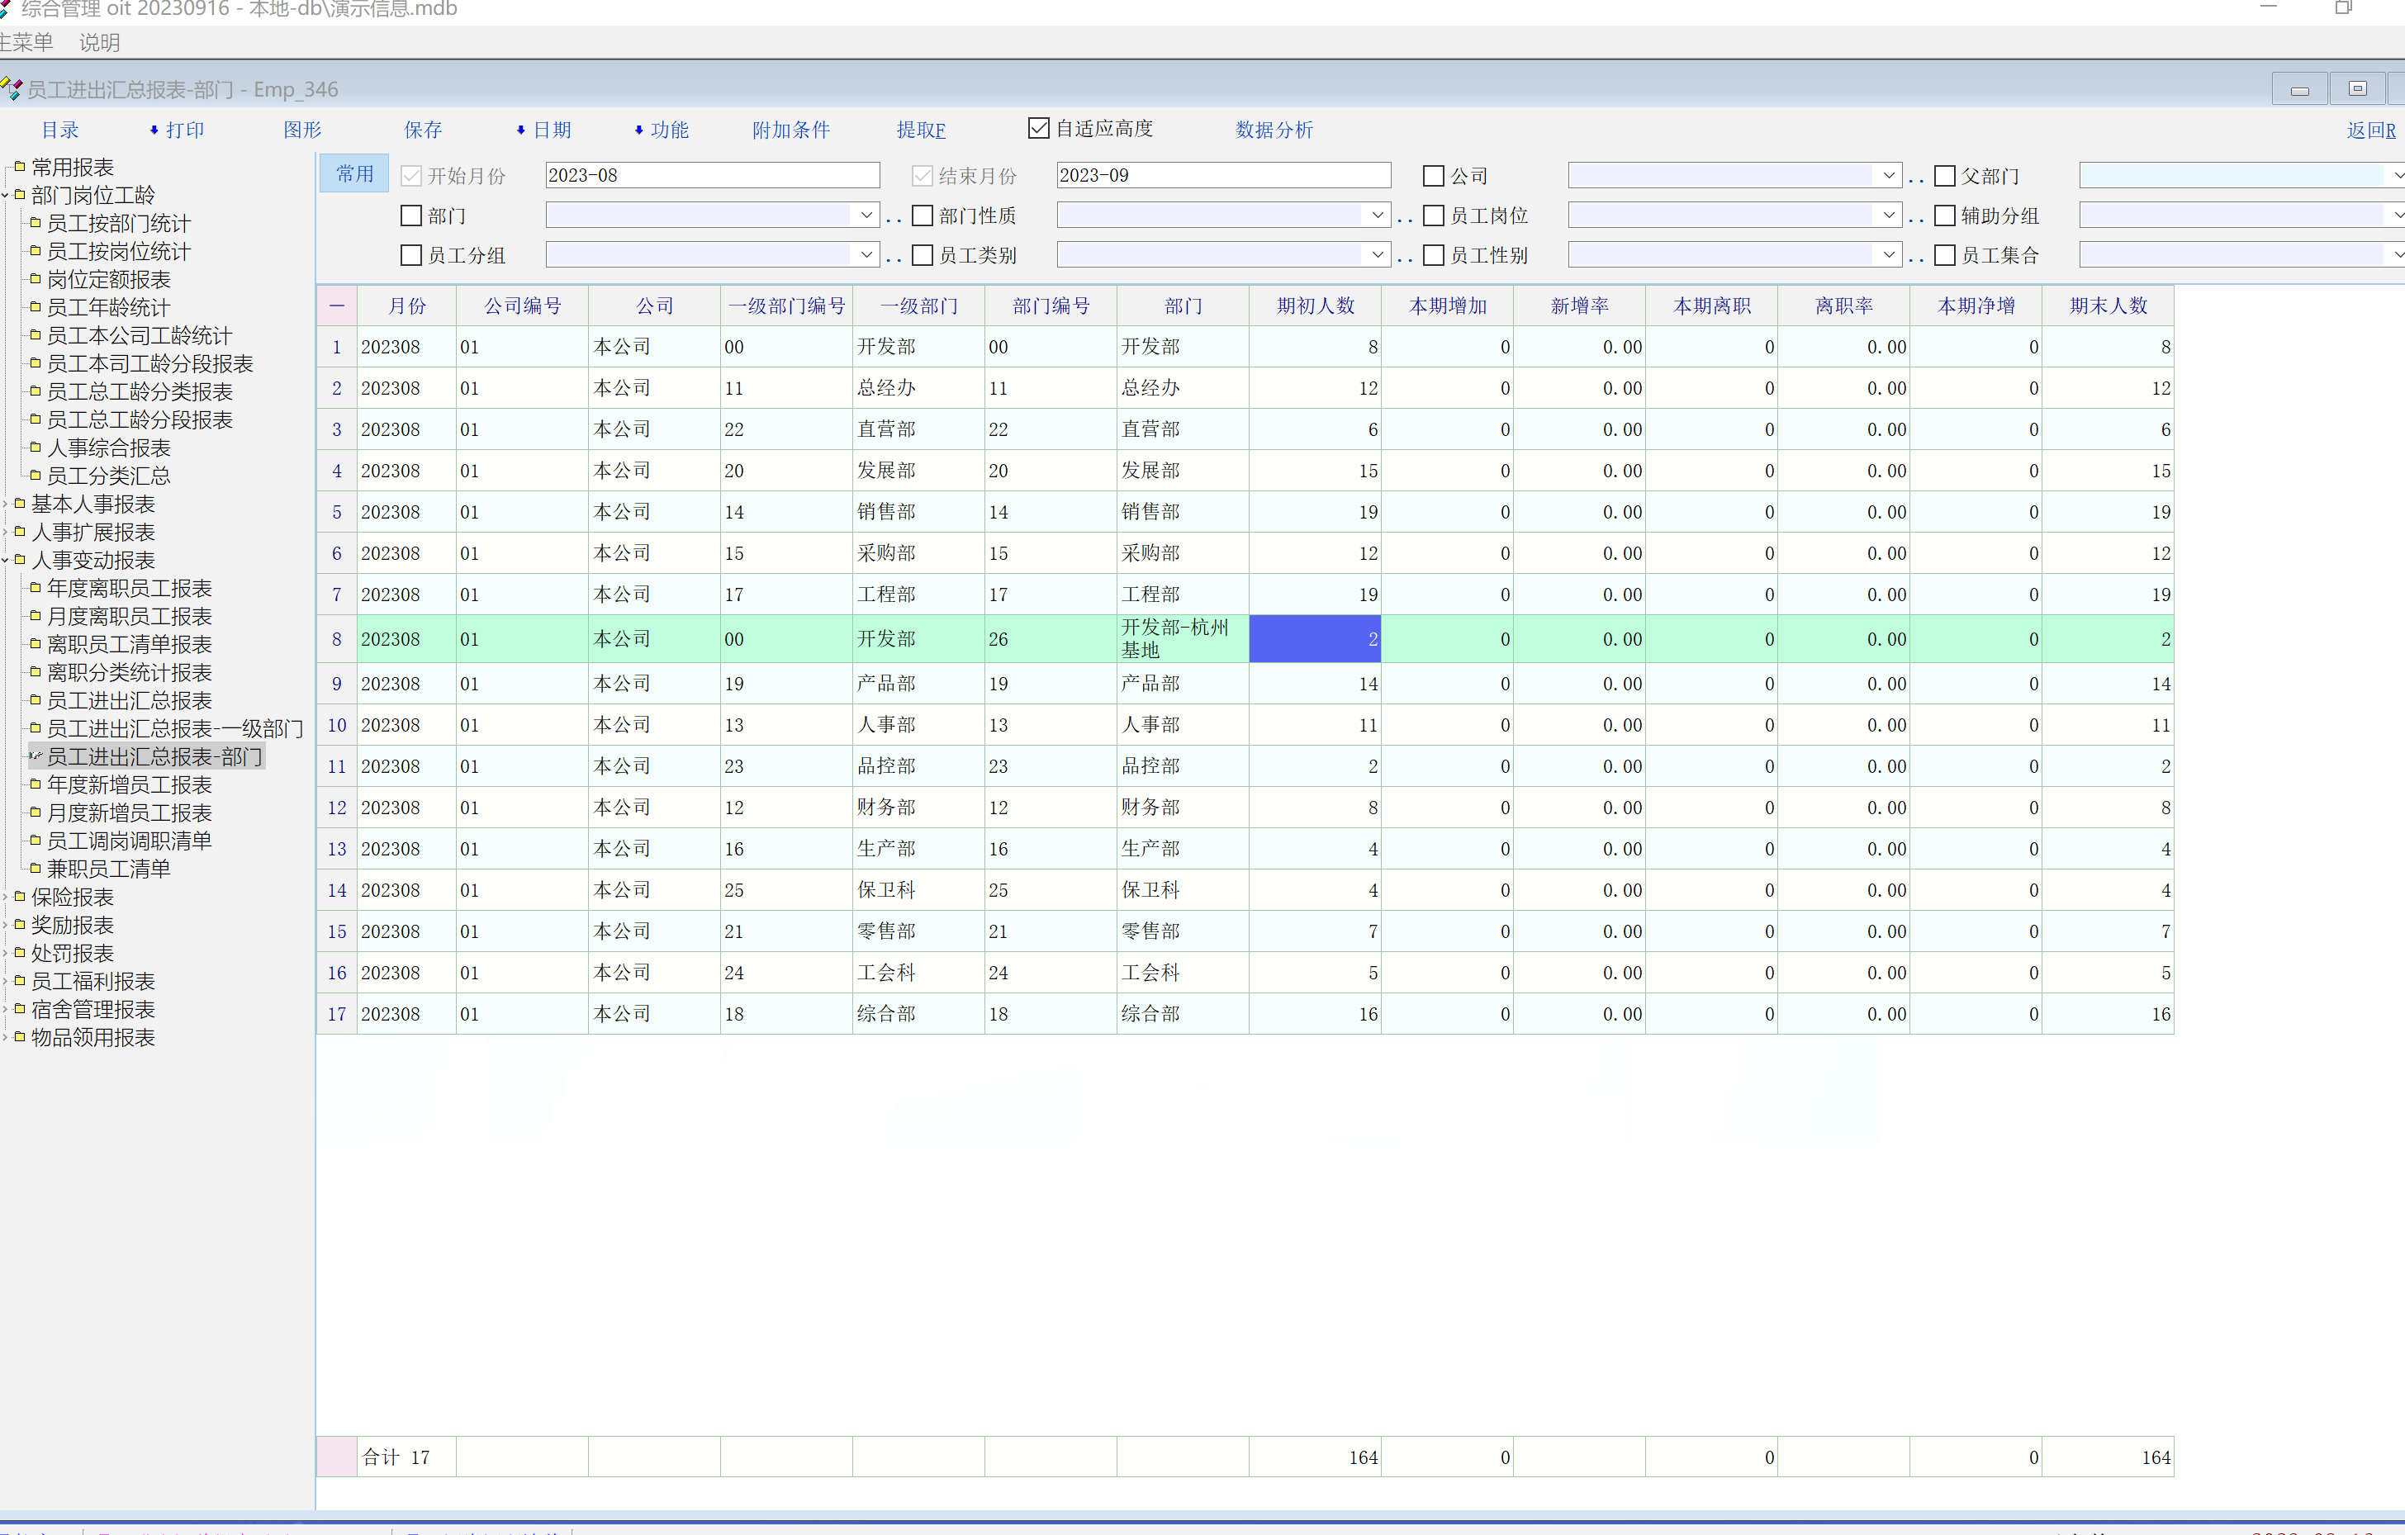Select the 常用 tab
2405x1535 pixels.
[x=354, y=173]
